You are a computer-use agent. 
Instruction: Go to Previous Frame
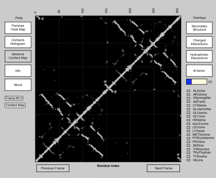(x=53, y=168)
